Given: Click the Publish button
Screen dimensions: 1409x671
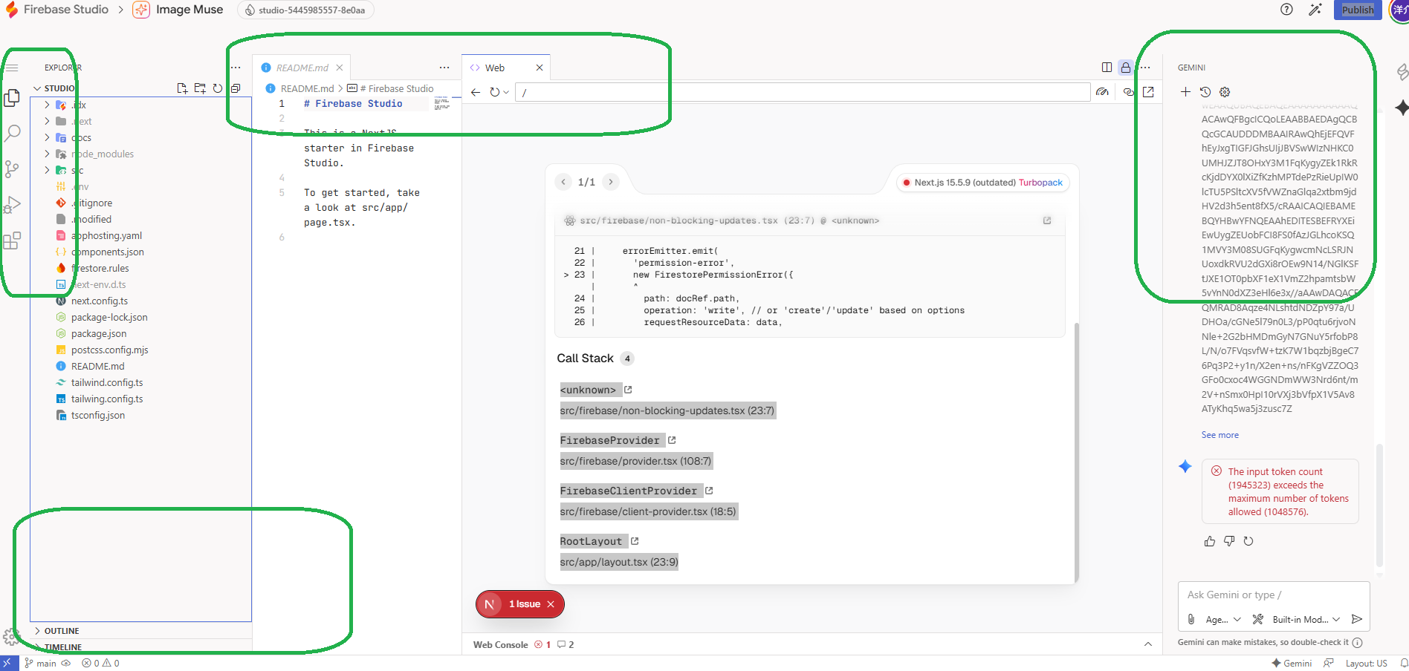Looking at the screenshot, I should tap(1358, 10).
